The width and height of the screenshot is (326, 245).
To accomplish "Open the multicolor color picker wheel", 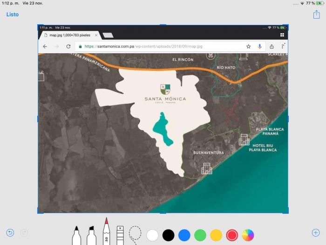I will tap(248, 235).
